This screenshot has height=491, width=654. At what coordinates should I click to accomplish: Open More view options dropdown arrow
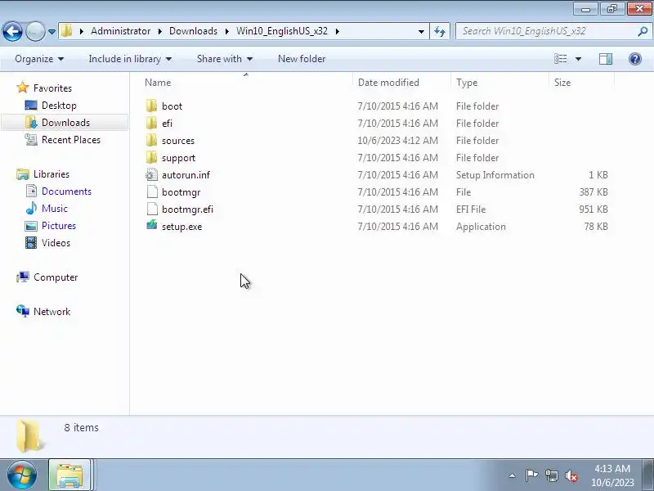pyautogui.click(x=578, y=59)
